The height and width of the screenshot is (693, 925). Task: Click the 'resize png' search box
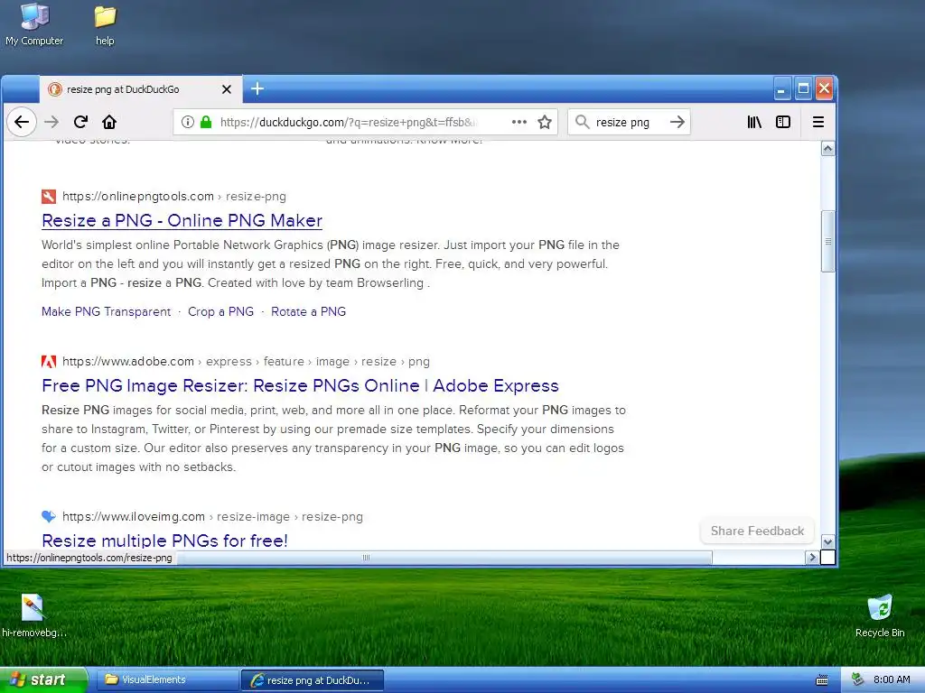(x=629, y=122)
